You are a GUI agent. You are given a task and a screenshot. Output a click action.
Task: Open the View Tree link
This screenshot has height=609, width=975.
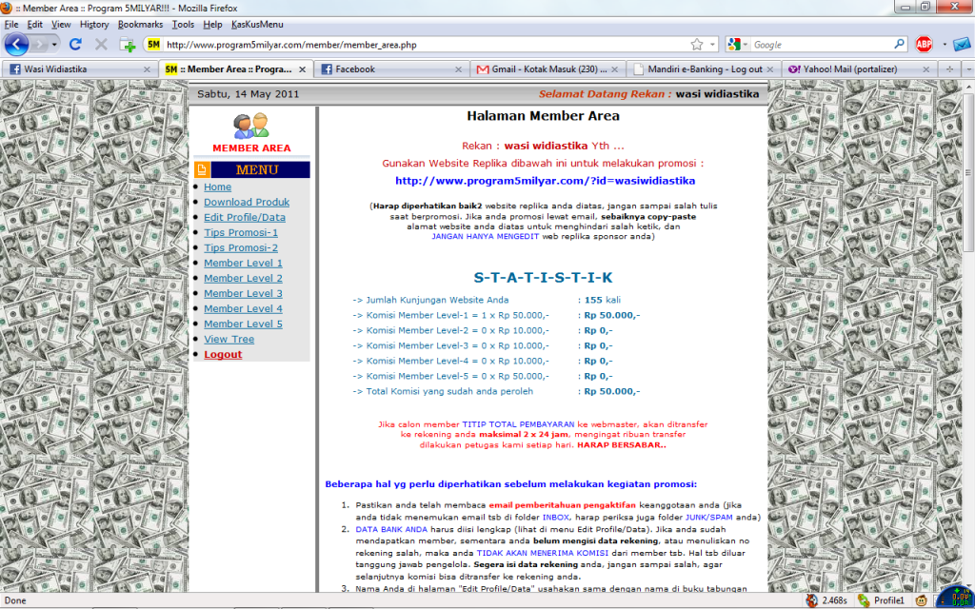(x=229, y=340)
